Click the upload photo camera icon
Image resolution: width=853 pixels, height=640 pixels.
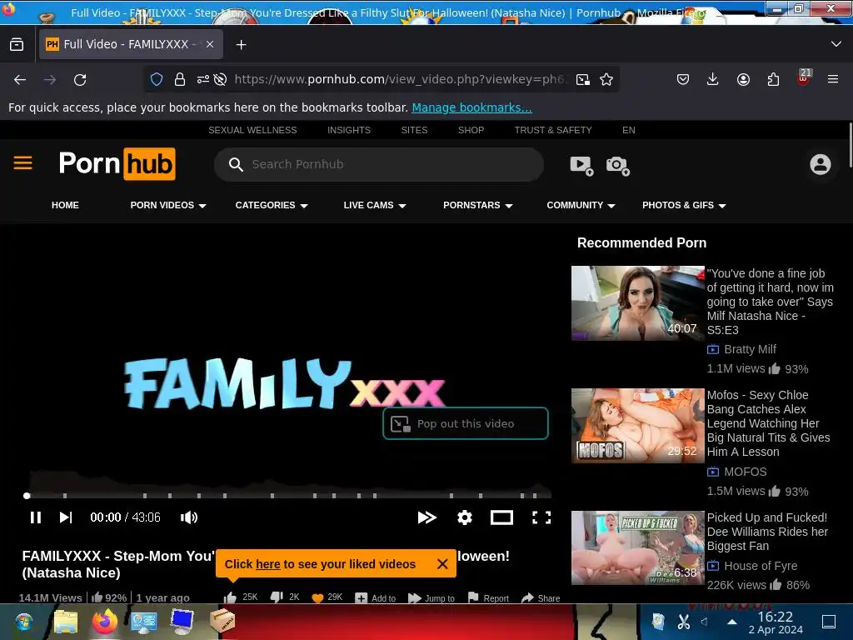coord(618,166)
